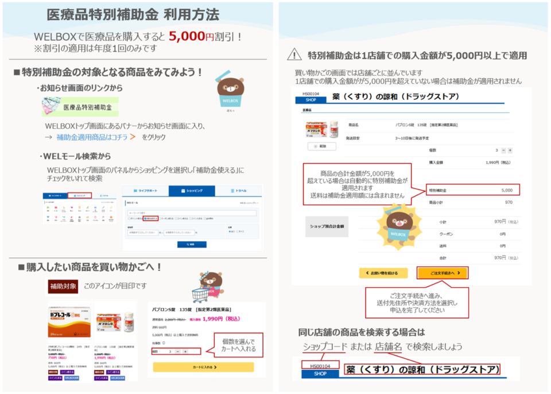This screenshot has height=394, width=551.
Task: Open the WELモールトップへ link
Action: tap(249, 203)
